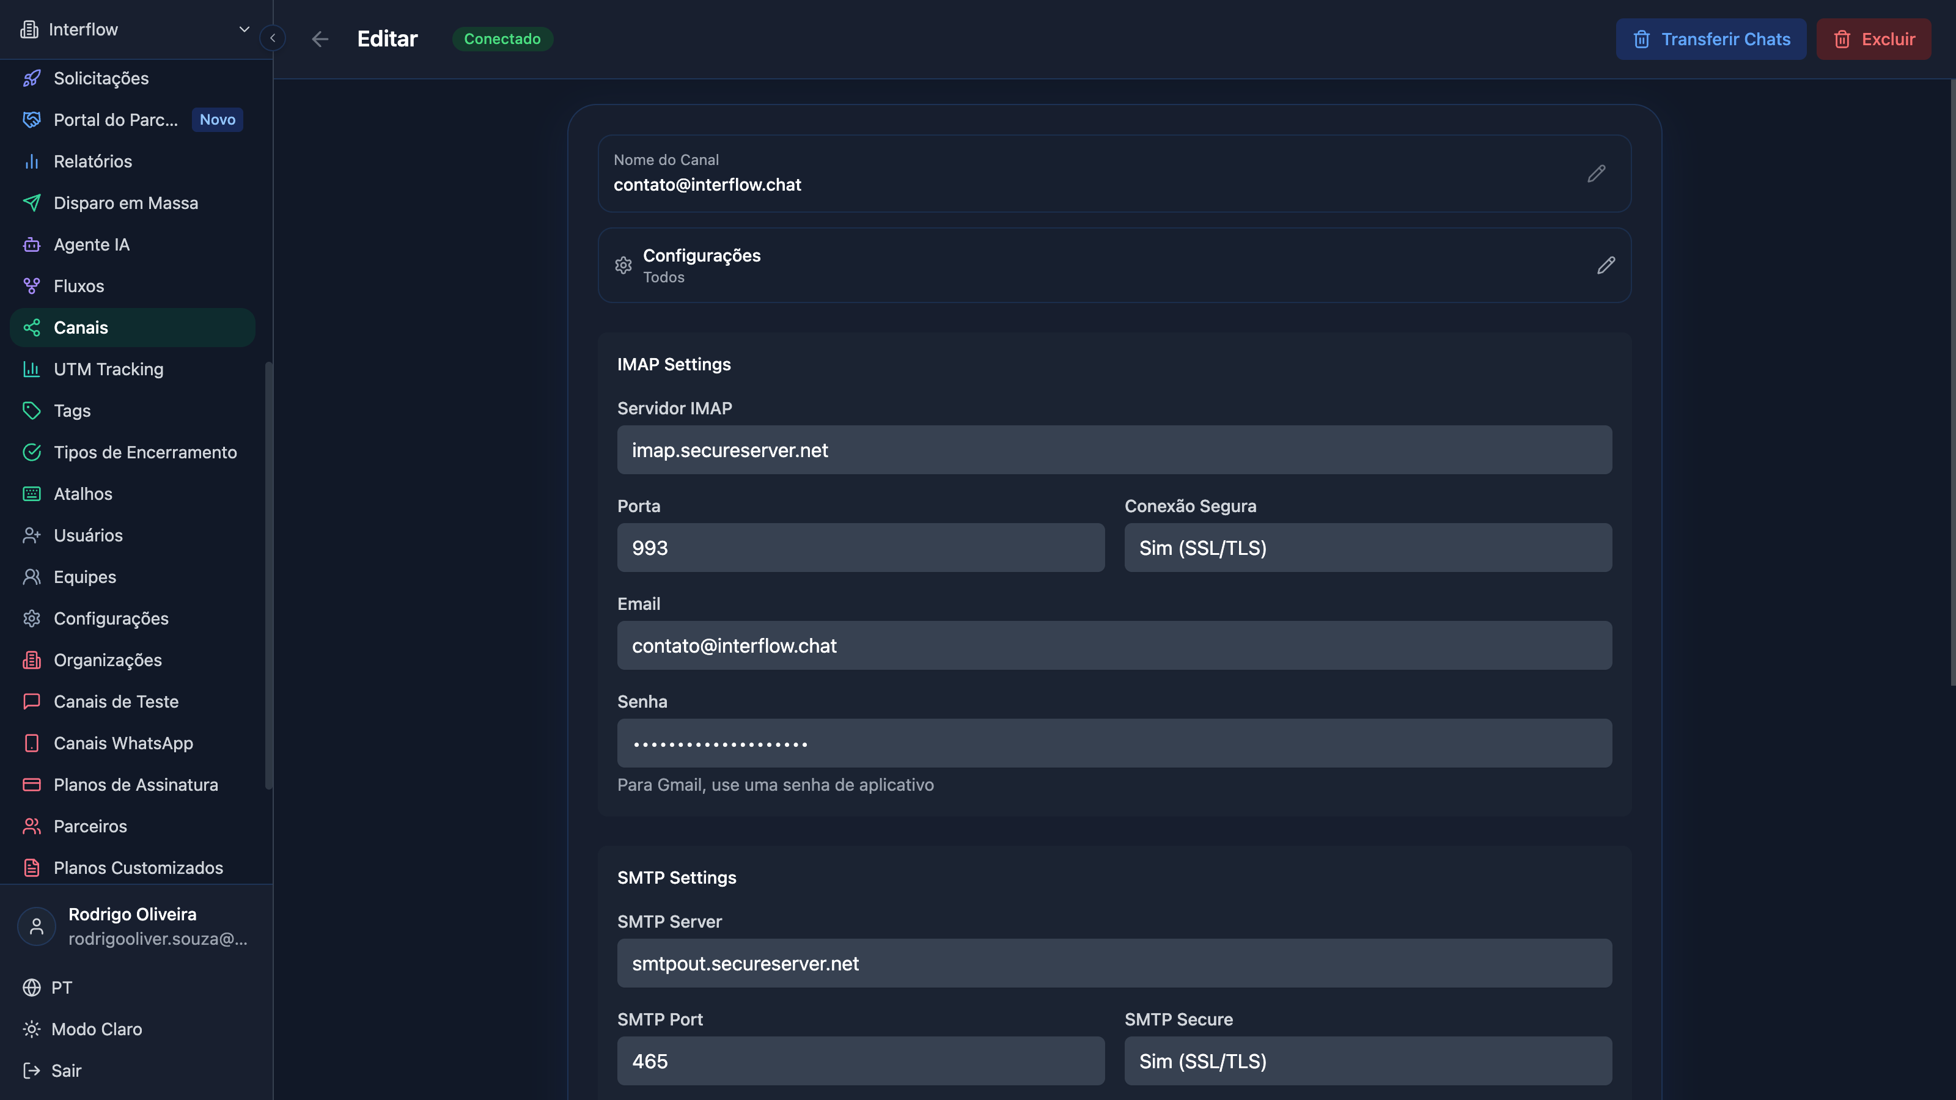Click the Tipos de Encerramento check icon

pyautogui.click(x=31, y=452)
